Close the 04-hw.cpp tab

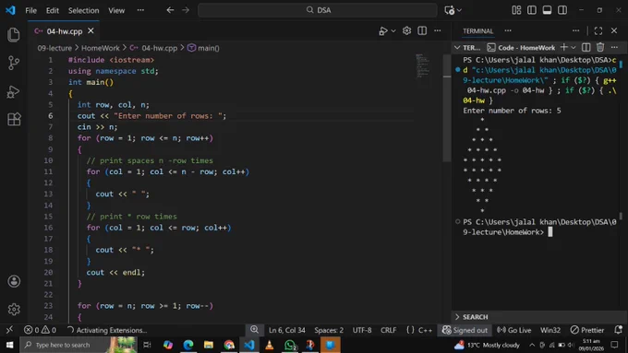[x=91, y=30]
